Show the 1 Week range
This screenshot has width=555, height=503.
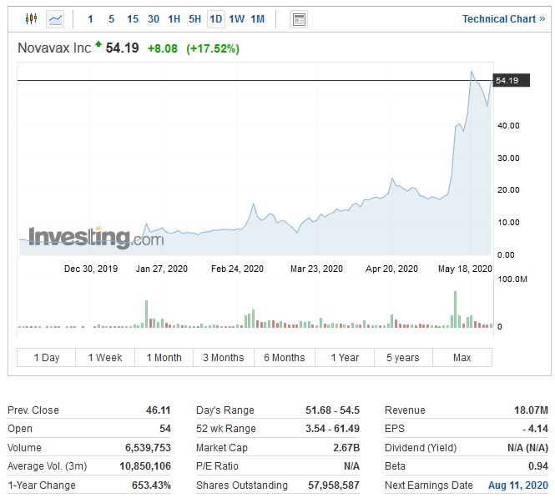tap(105, 358)
